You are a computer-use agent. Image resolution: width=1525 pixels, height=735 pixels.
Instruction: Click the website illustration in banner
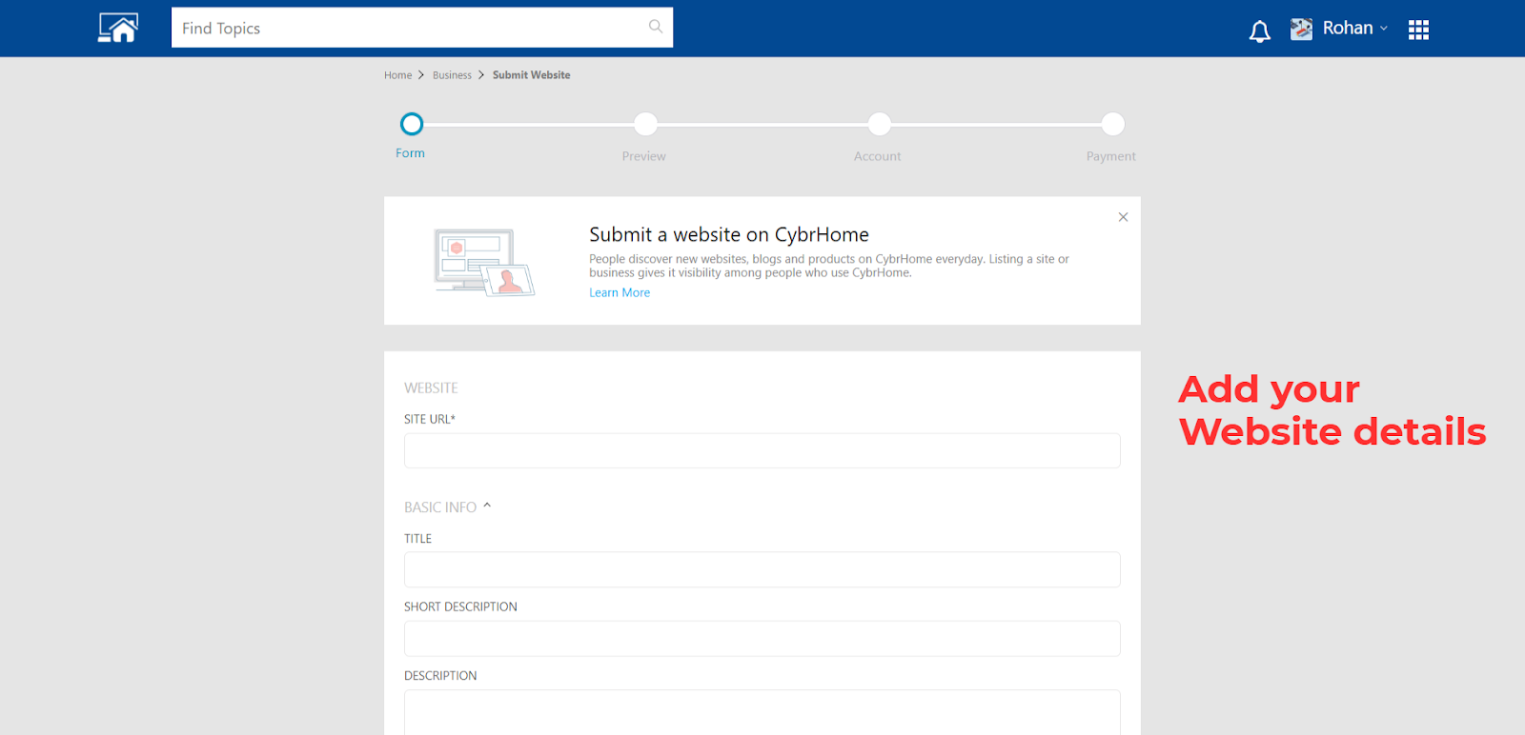(x=484, y=262)
